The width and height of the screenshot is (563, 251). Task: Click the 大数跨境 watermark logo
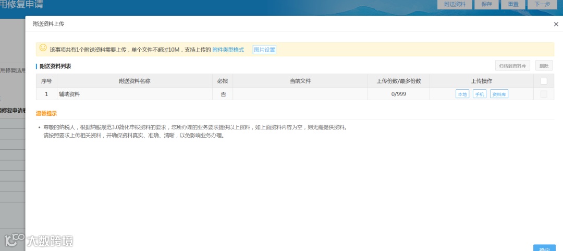pos(39,241)
